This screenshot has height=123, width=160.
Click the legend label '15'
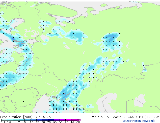[x=37, y=122]
